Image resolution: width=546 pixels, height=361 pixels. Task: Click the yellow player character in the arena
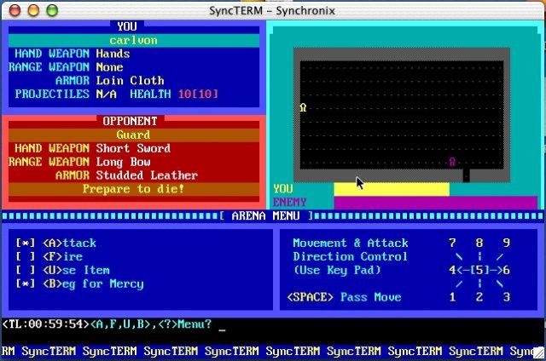(303, 107)
